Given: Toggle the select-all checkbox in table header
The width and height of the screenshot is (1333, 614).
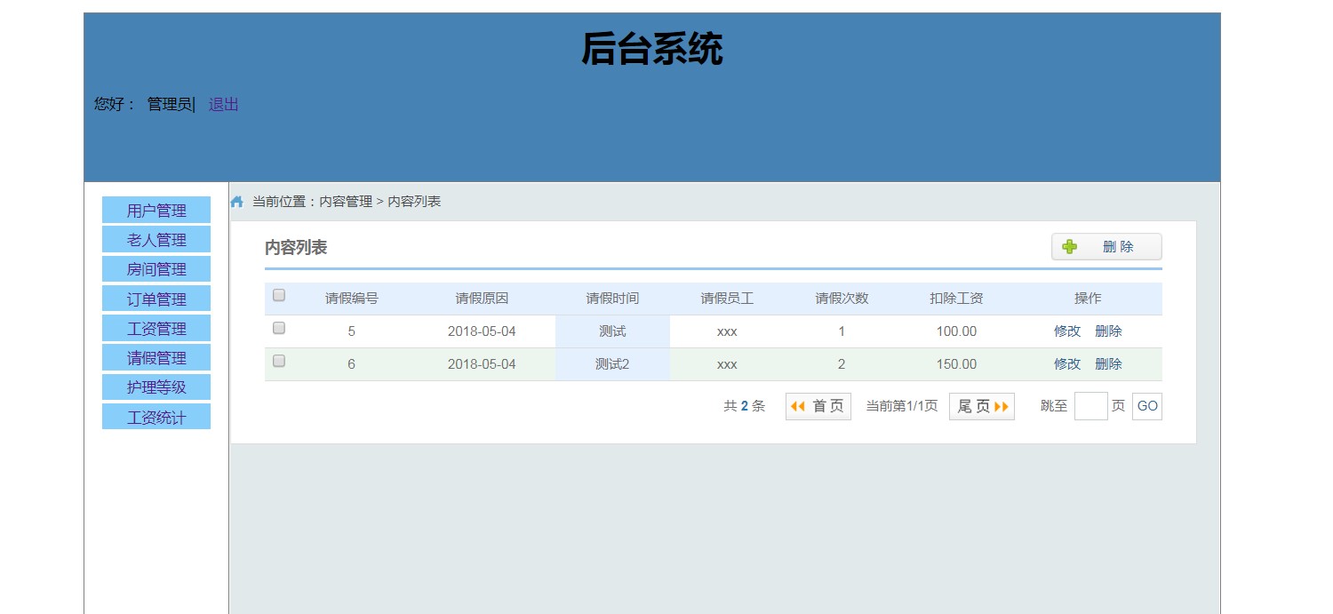Looking at the screenshot, I should click(x=279, y=296).
